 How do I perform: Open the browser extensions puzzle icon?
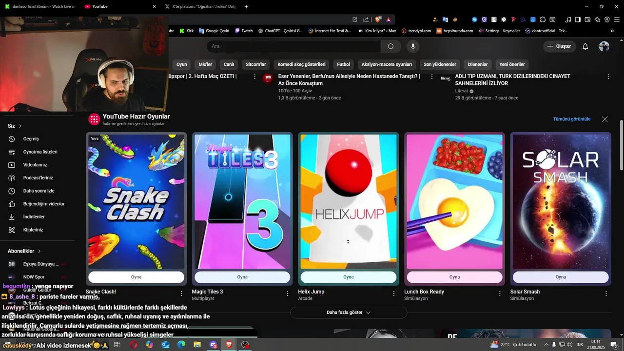coord(543,19)
